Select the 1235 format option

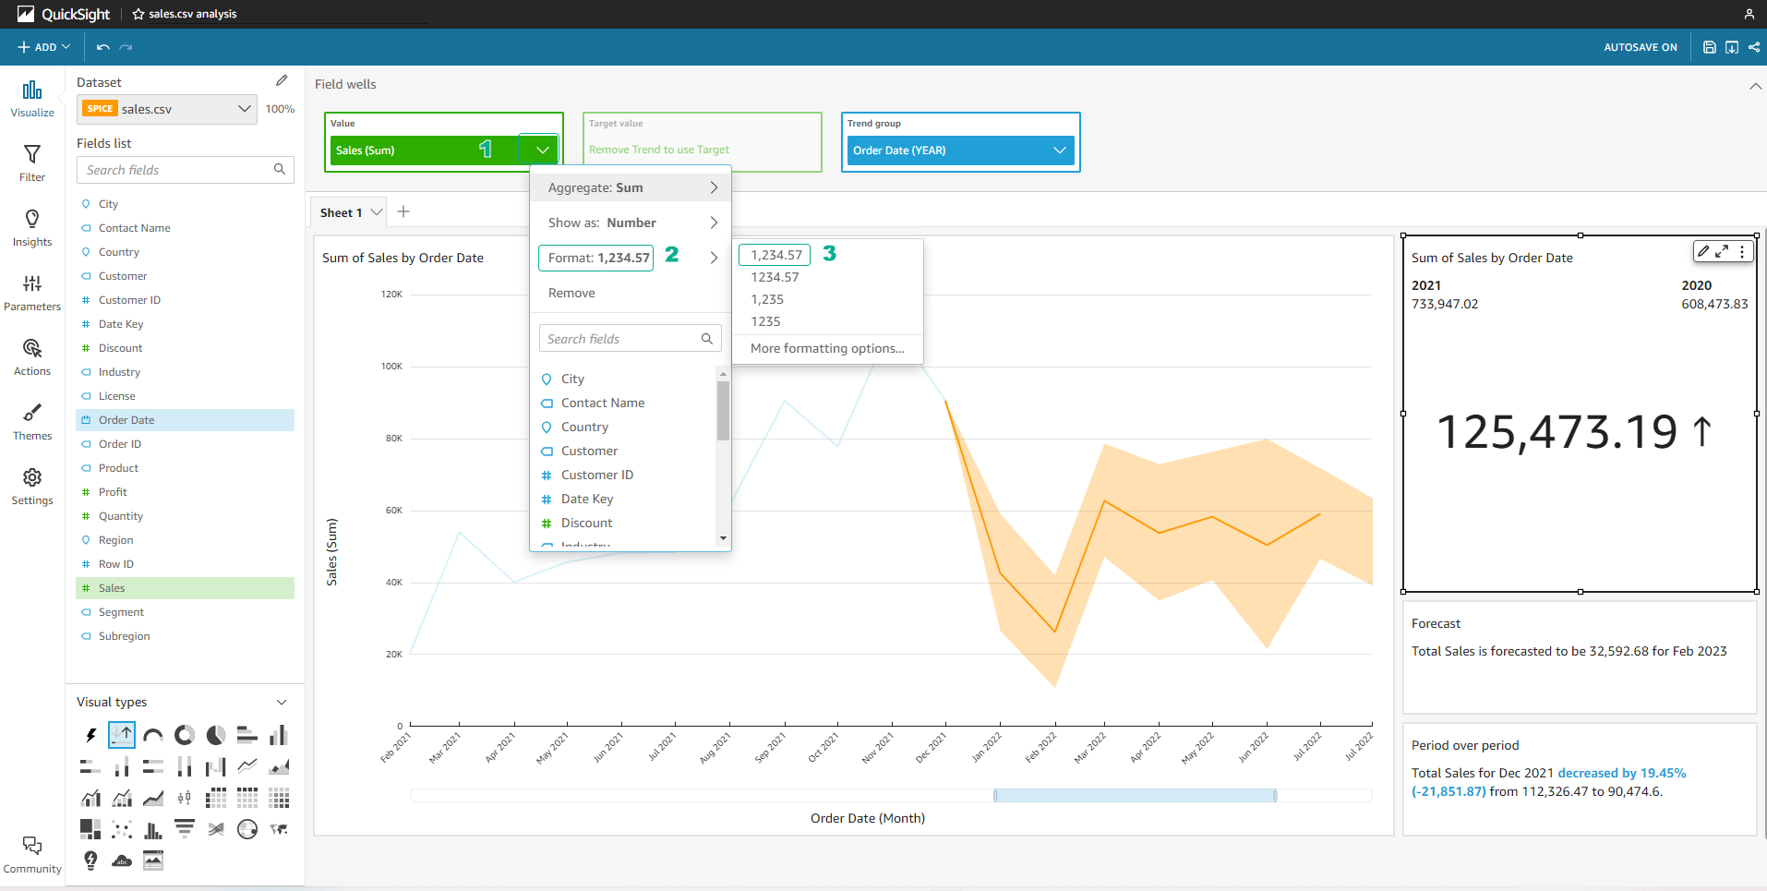click(x=765, y=321)
